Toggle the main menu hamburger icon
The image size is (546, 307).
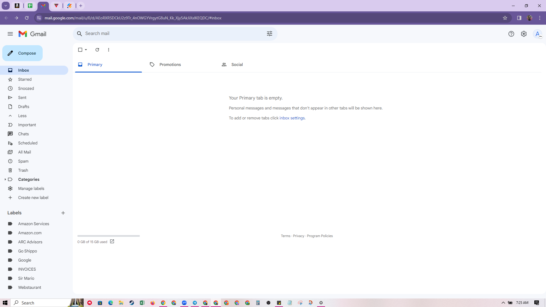10,34
